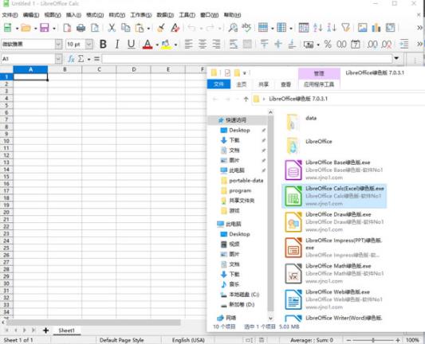Click the Open folder icon in Calc toolbar
Screen dimensions: 425x344
26,28
